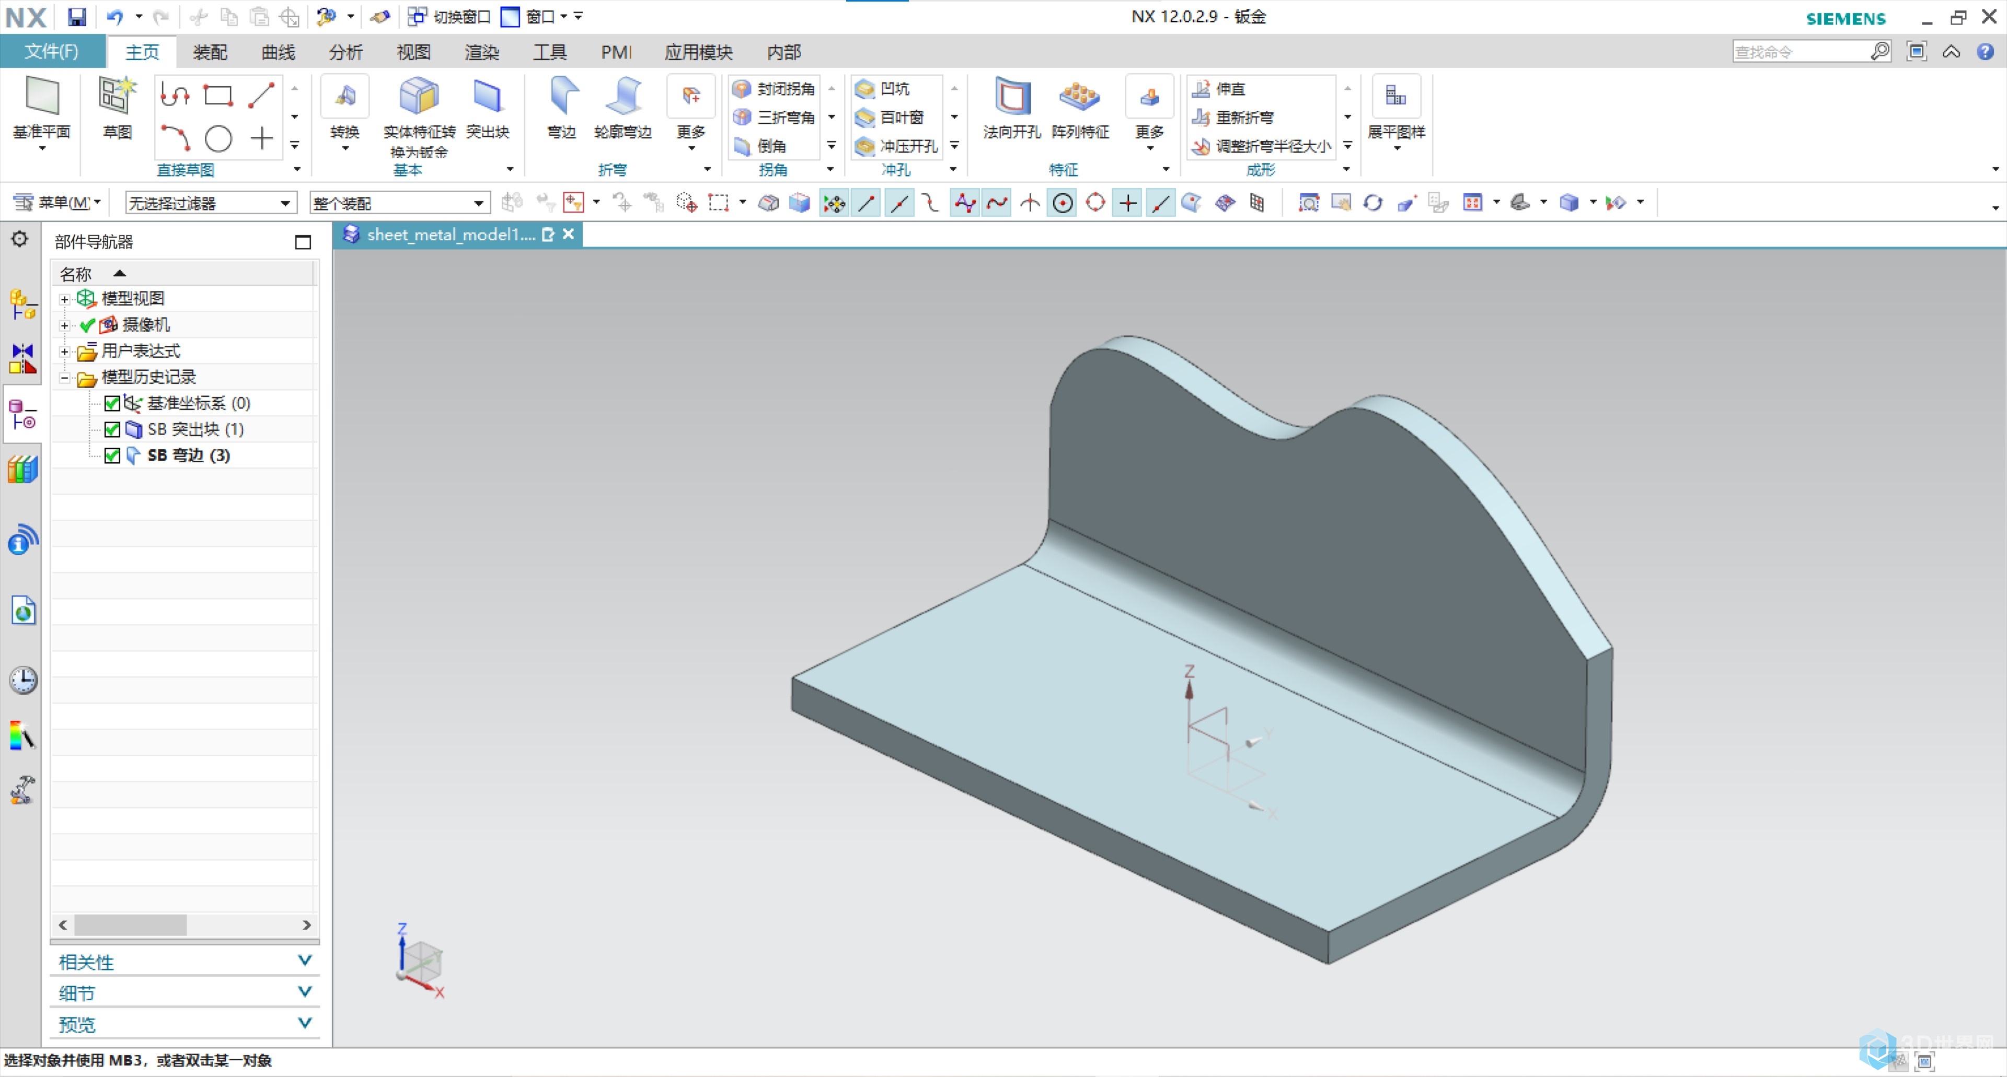Switch to the 应用模块 ribbon tab
The image size is (2007, 1077).
pos(698,51)
